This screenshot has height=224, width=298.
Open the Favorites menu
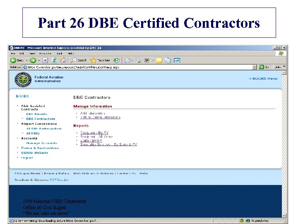[x=46, y=54]
